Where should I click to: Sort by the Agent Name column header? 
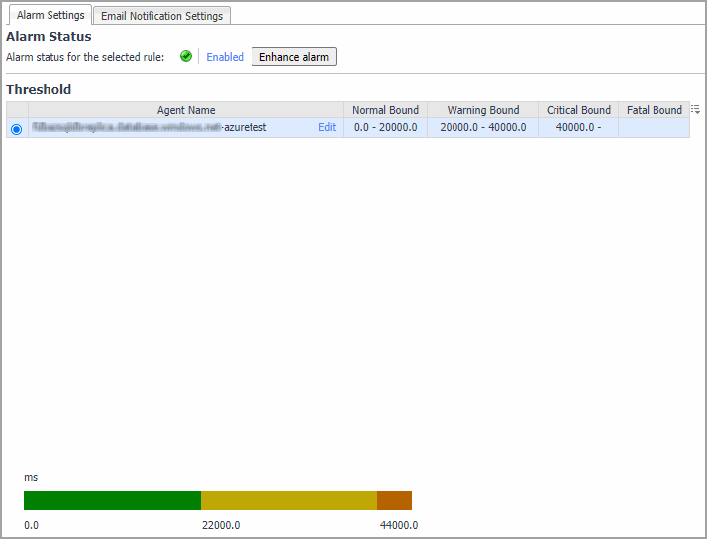click(x=186, y=110)
